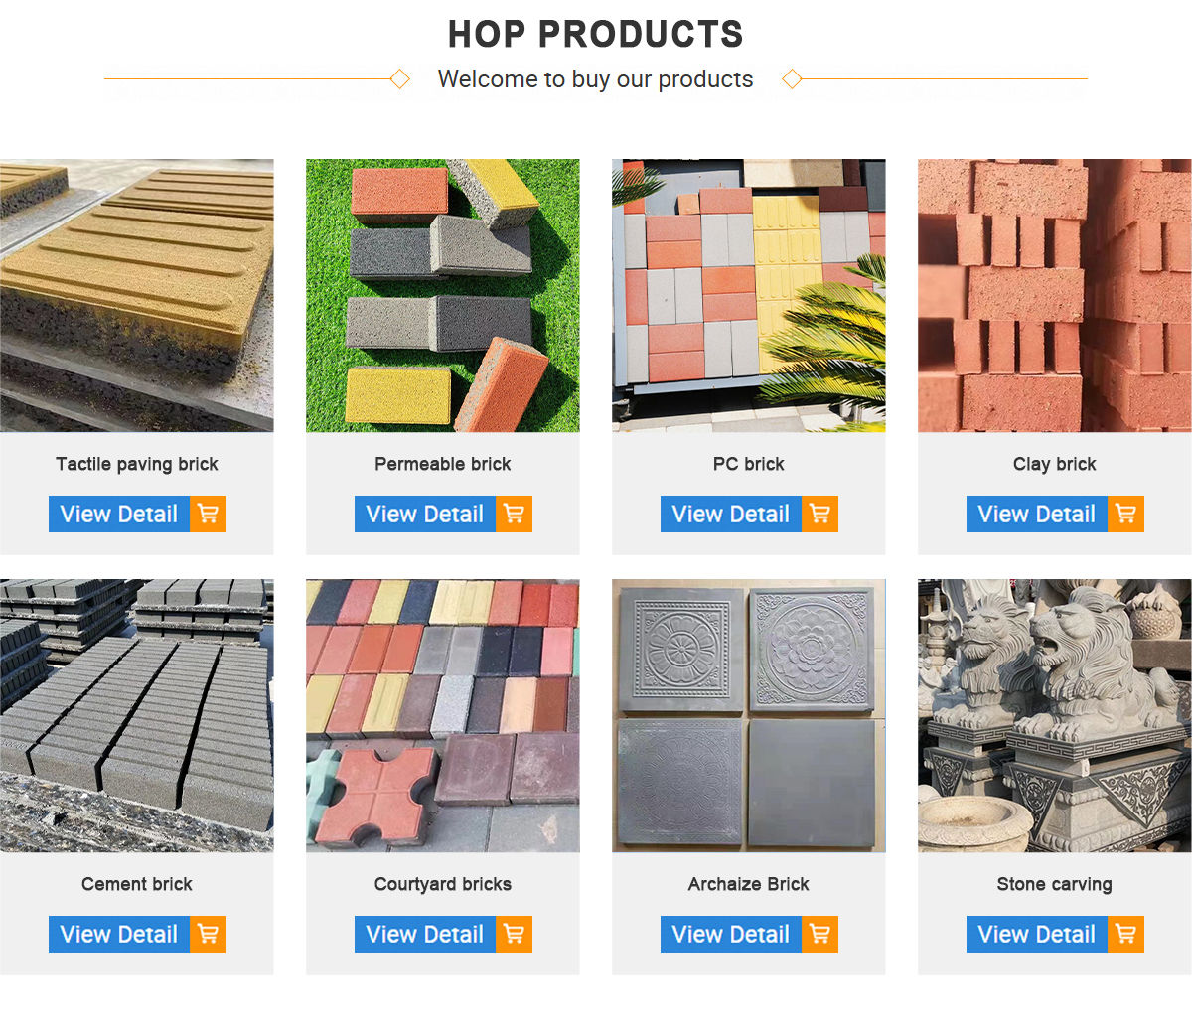
Task: View details of the Stone carving product
Action: tap(1037, 934)
